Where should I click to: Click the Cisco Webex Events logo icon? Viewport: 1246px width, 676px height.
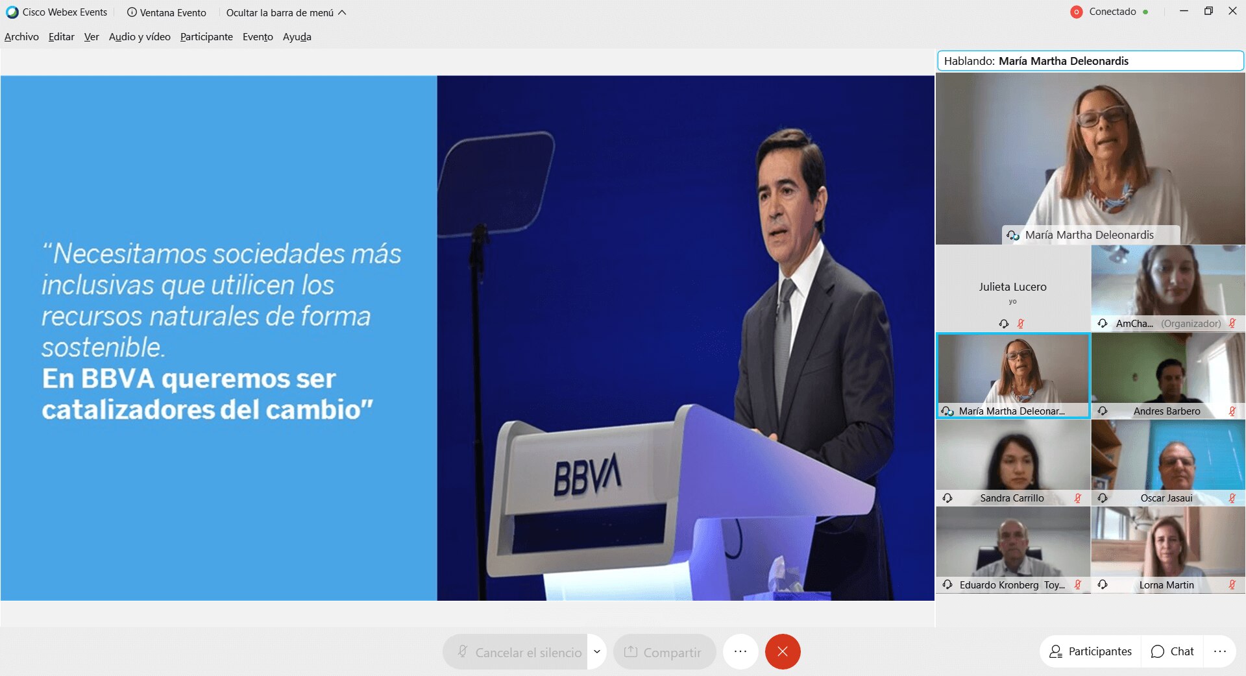pos(12,12)
